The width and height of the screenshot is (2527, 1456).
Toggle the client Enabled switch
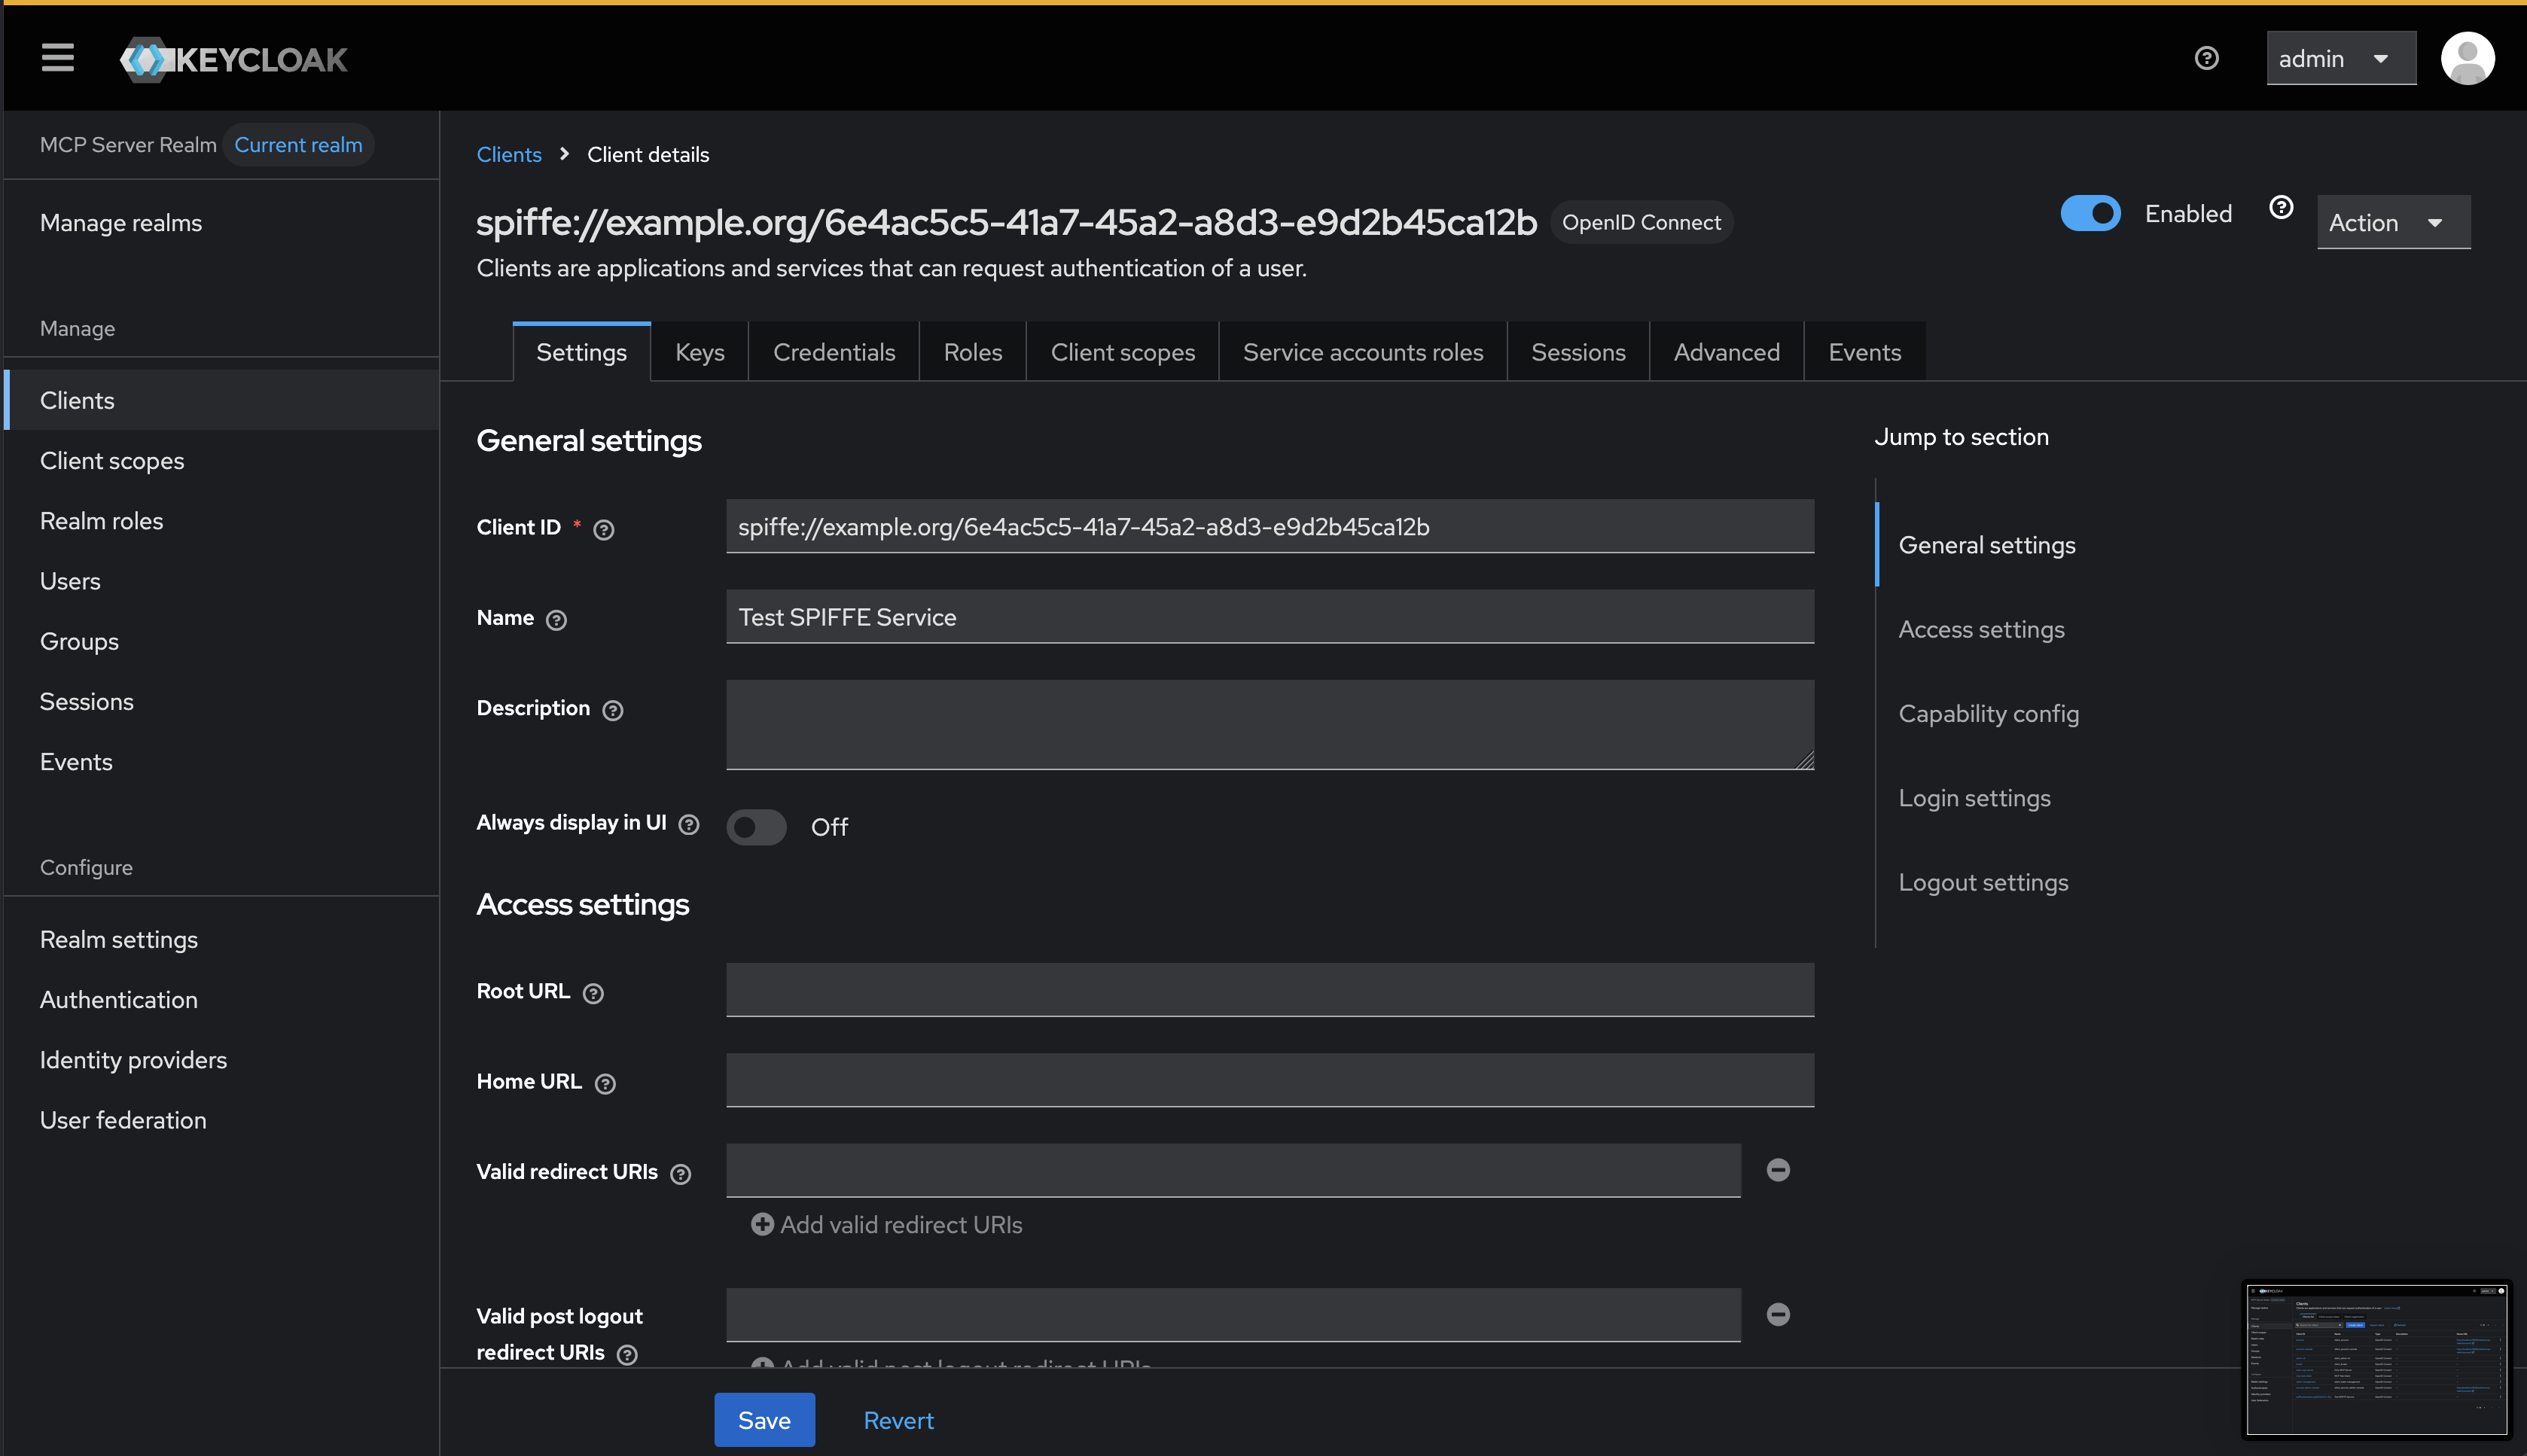(2090, 213)
